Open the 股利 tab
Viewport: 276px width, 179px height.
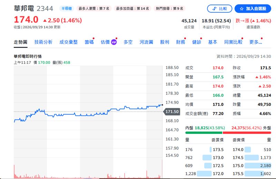point(165,42)
